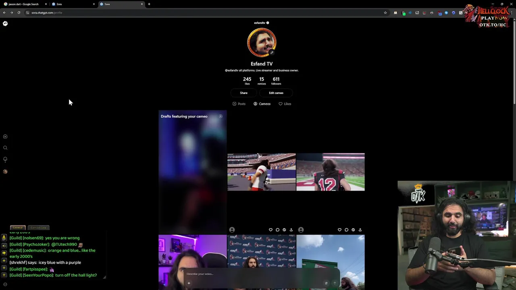Click the verified badge next to esfandtv

(x=267, y=23)
